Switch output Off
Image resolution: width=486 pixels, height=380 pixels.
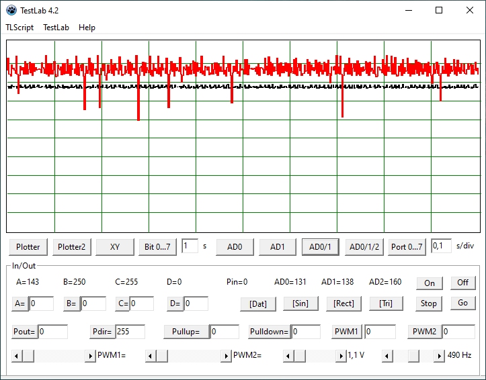point(462,283)
